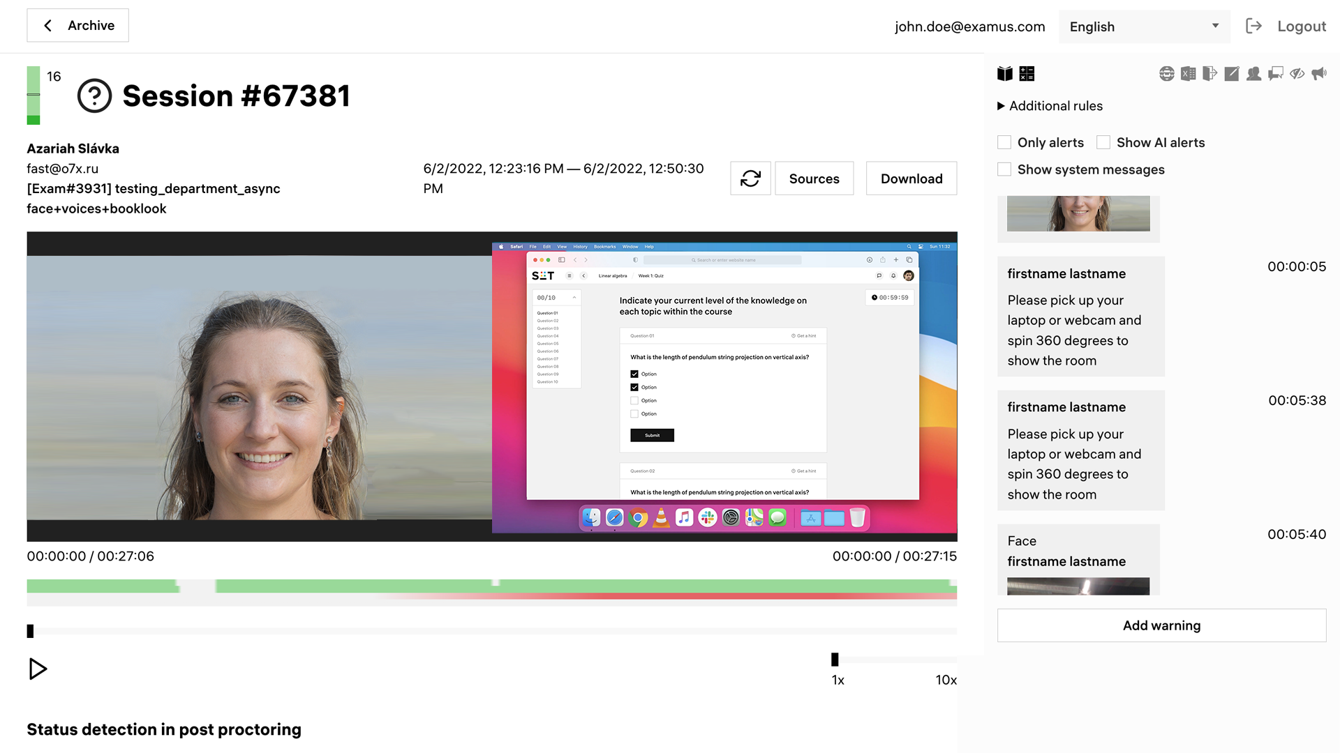Click the chat bubbles icon

click(x=1276, y=74)
